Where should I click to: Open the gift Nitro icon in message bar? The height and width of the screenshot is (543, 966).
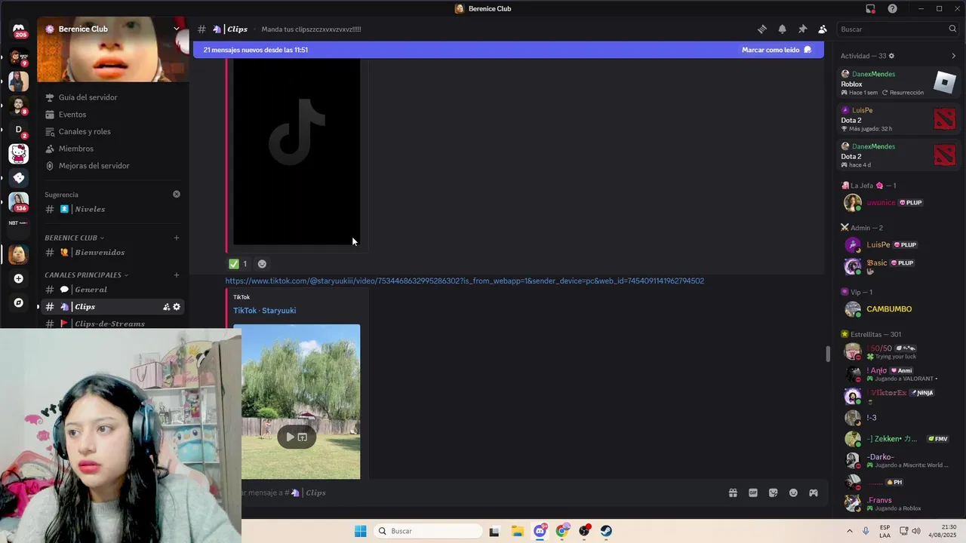point(733,492)
